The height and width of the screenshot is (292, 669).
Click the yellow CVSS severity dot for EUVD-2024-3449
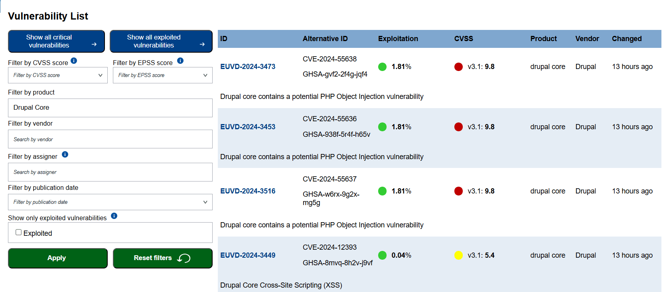tap(458, 255)
